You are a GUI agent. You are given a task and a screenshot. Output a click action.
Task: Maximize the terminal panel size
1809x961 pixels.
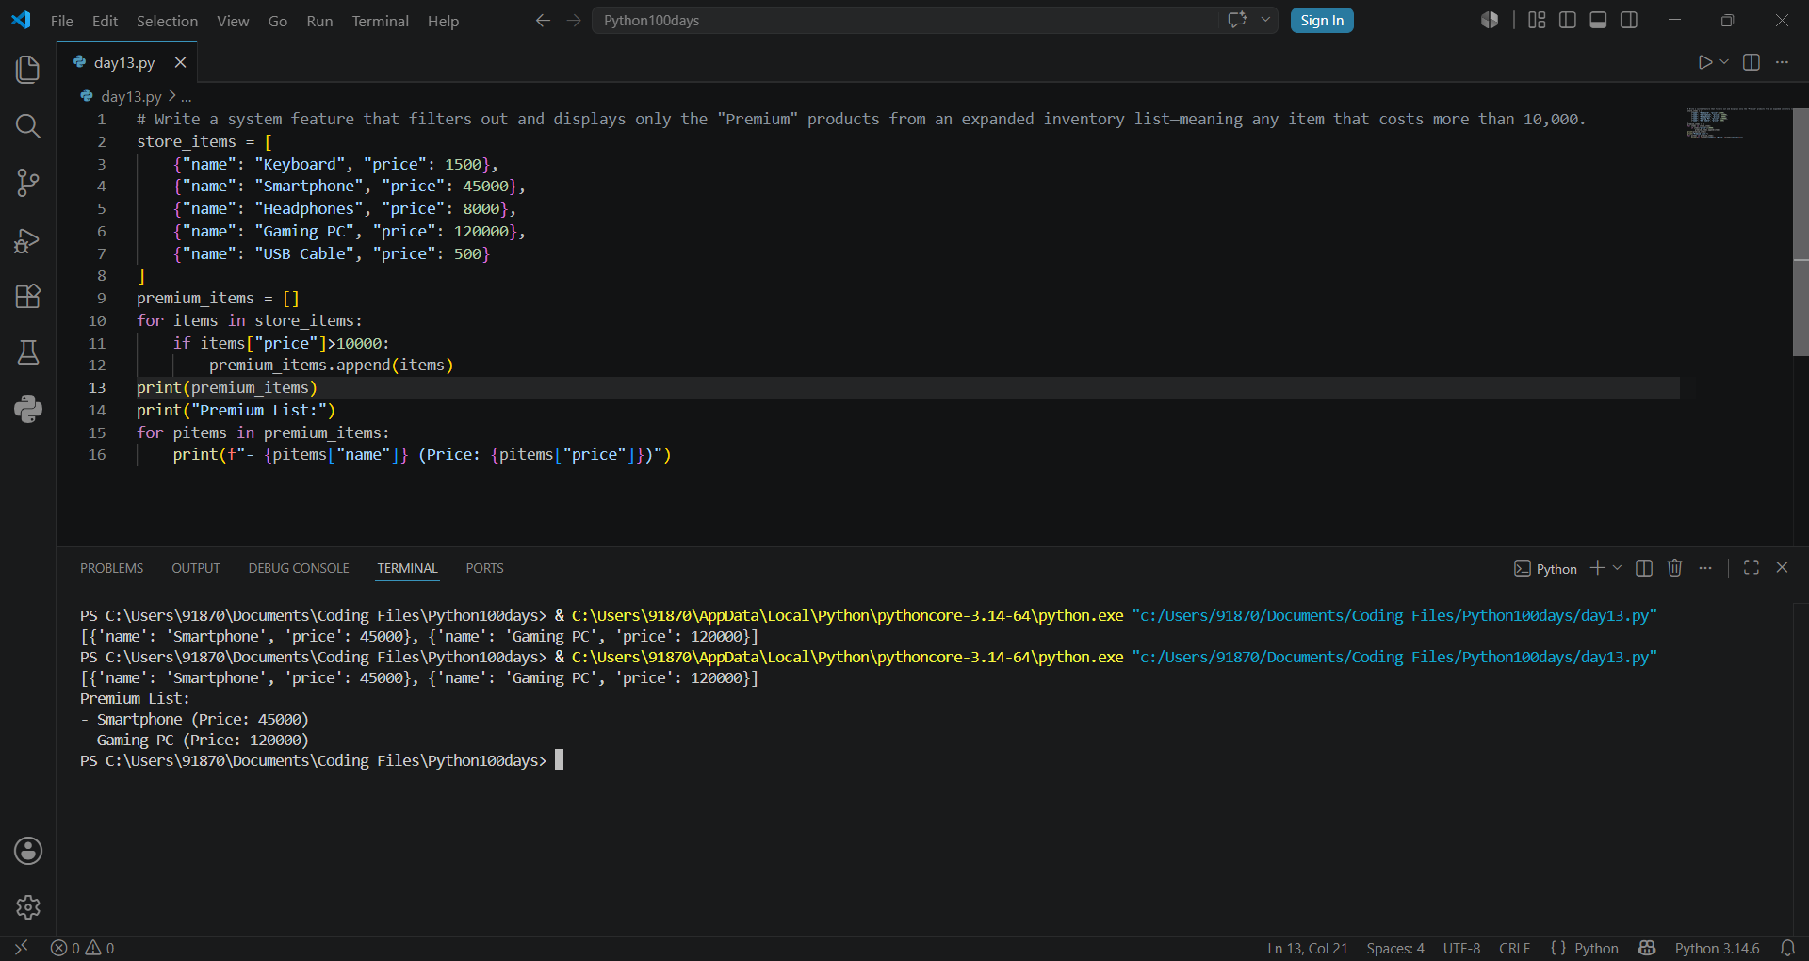click(1752, 567)
